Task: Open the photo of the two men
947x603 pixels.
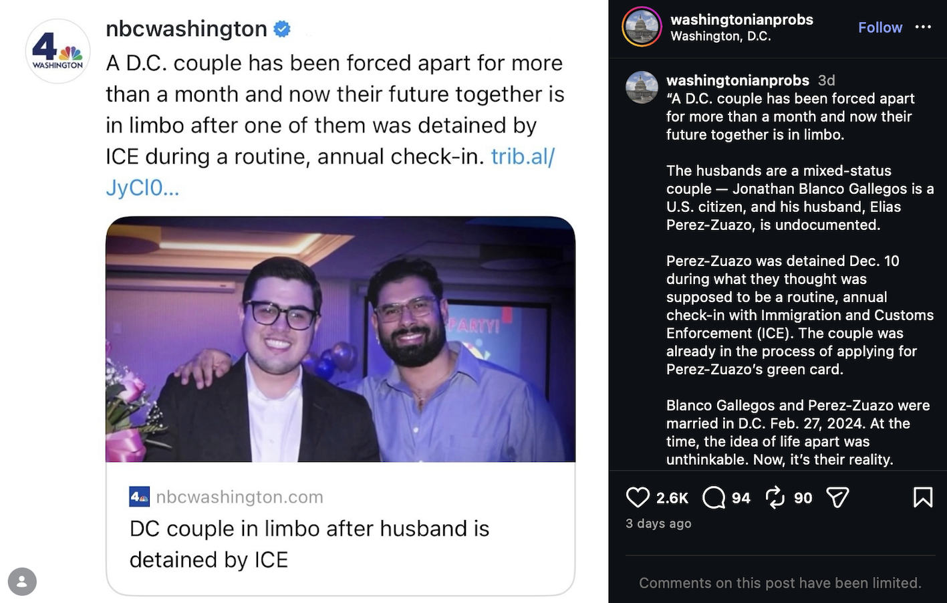Action: tap(340, 339)
